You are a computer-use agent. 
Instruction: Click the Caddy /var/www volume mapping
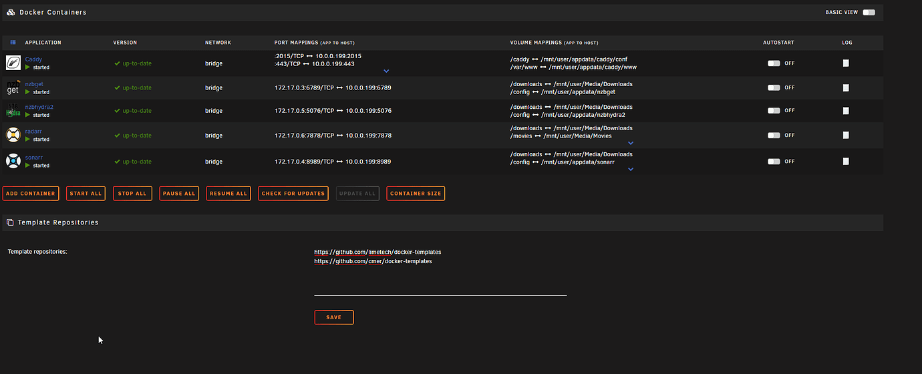click(573, 67)
